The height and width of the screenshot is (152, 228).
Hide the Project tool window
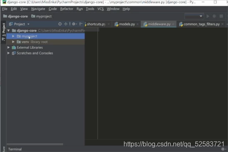81,24
